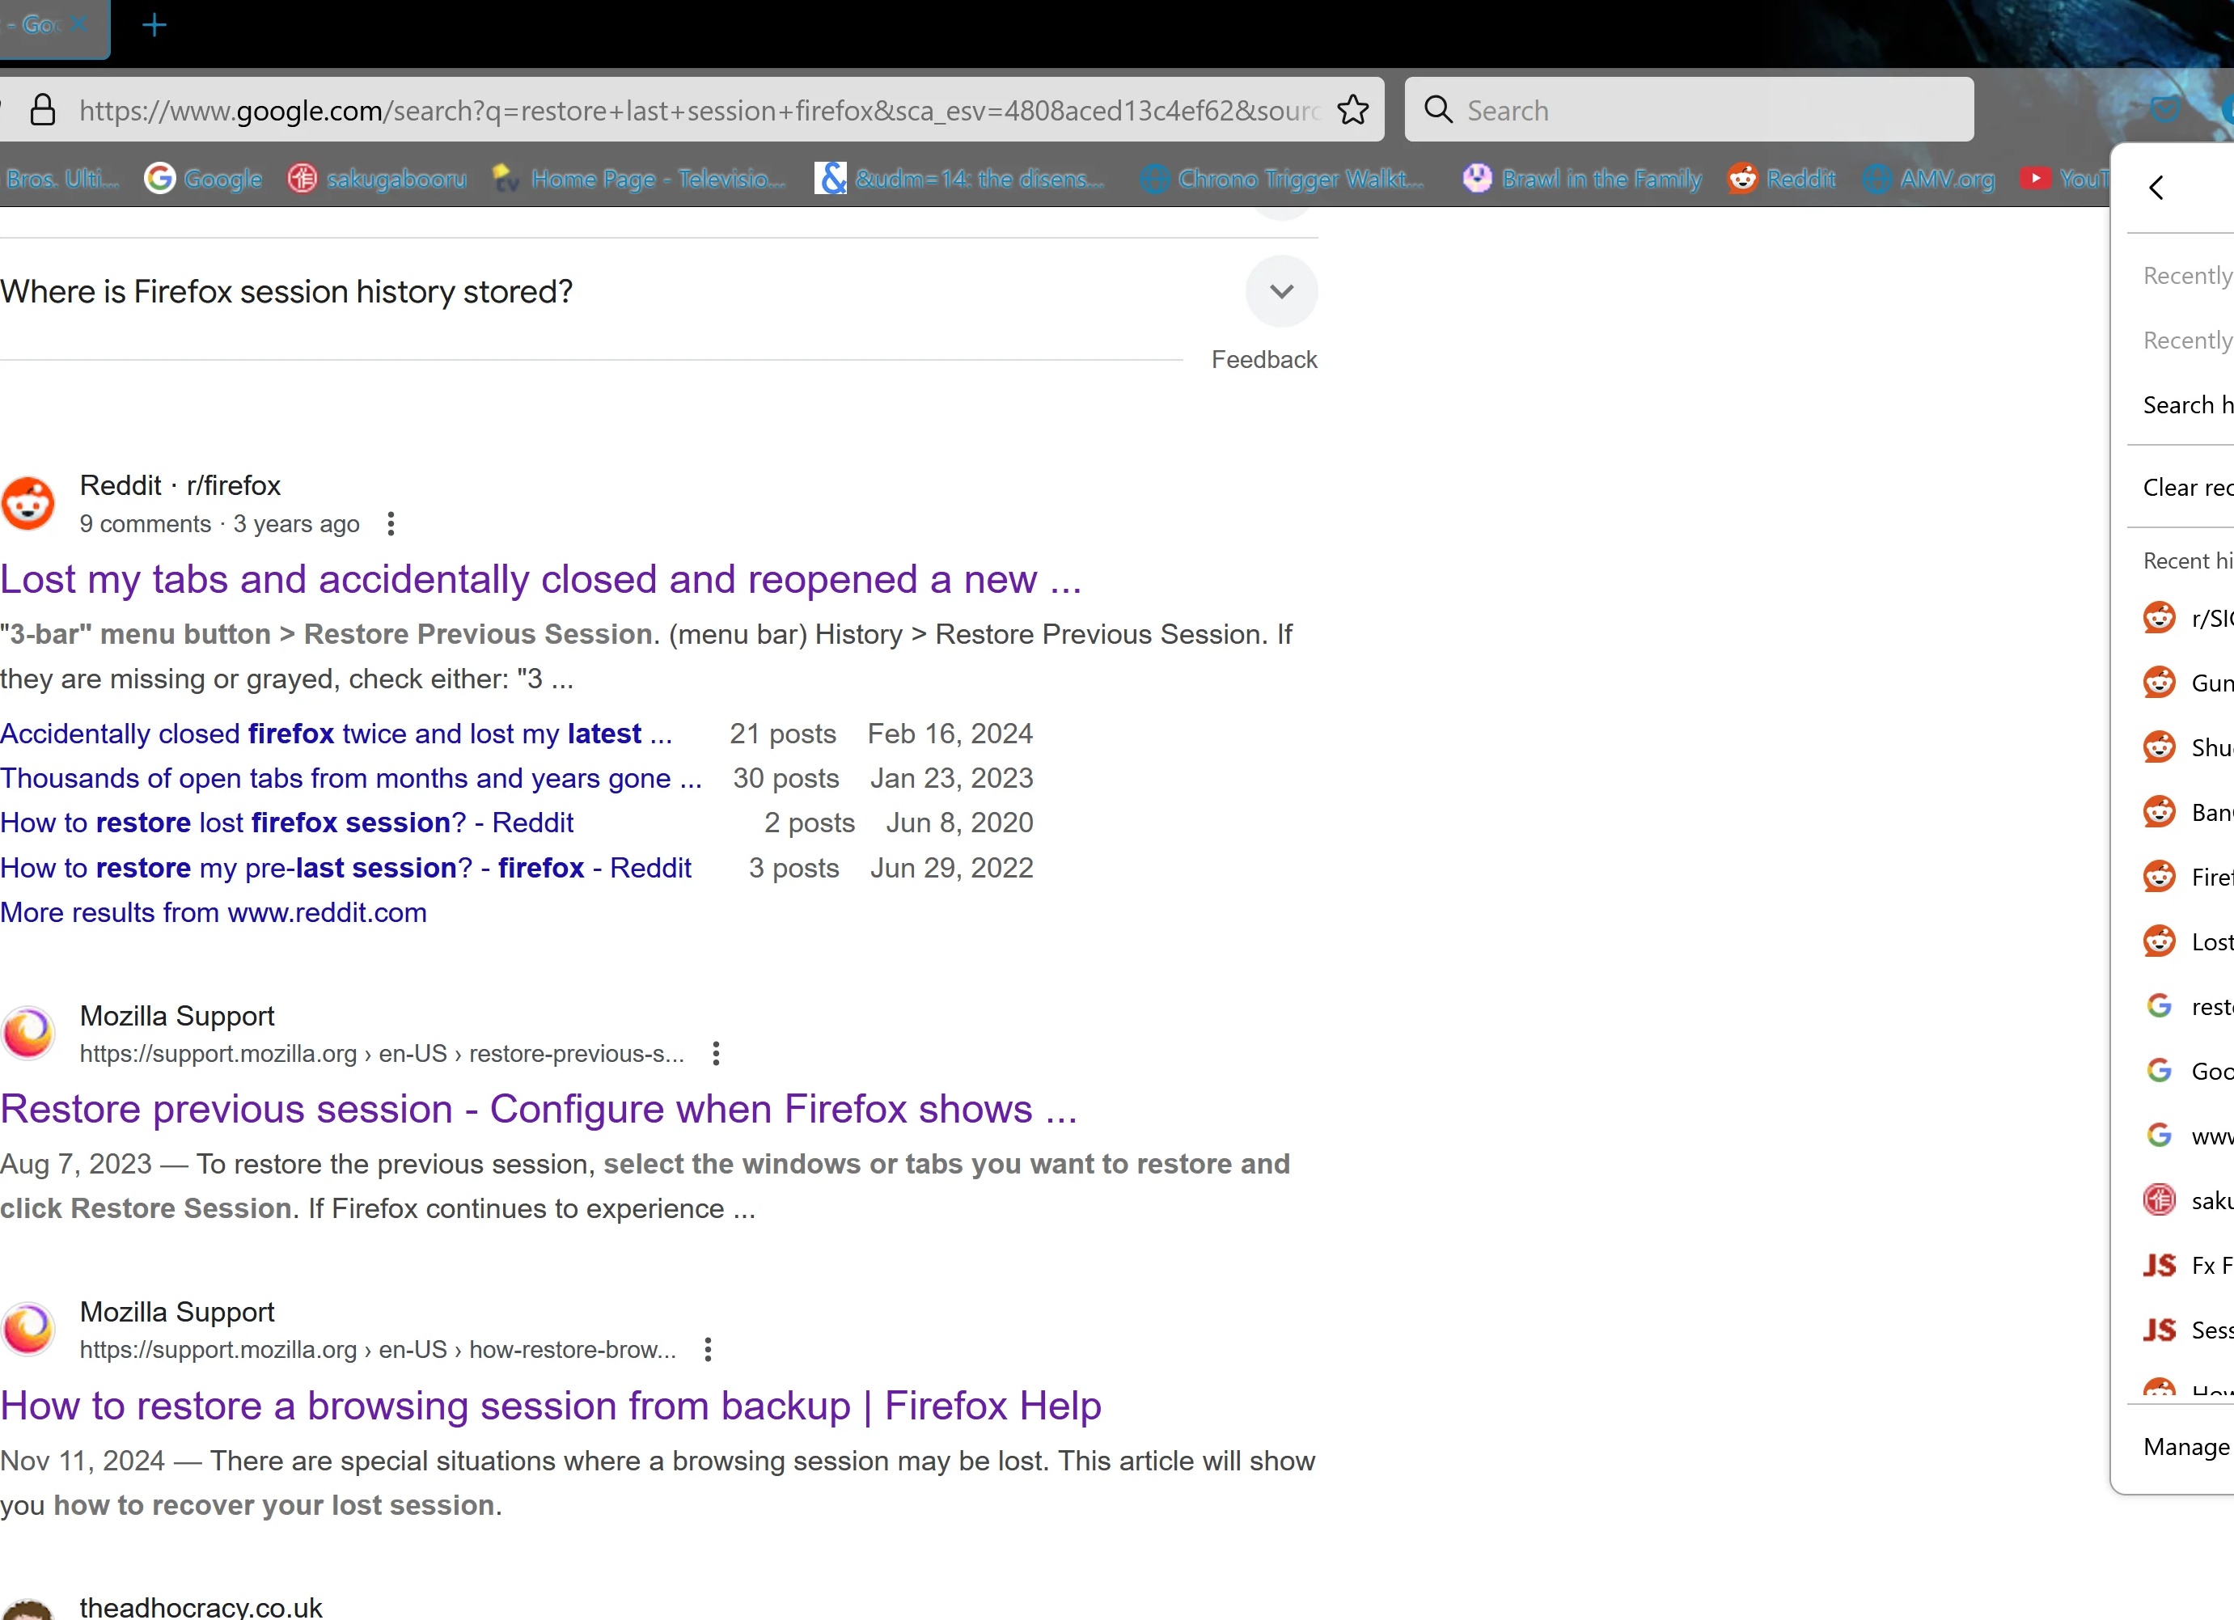This screenshot has width=2234, height=1620.
Task: Bookmark this page with star icon
Action: point(1352,109)
